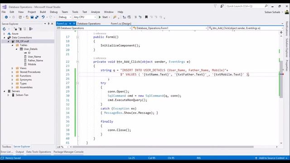This screenshot has width=290, height=163.
Task: Expand the Azure node
Action: pyautogui.click(x=4, y=34)
